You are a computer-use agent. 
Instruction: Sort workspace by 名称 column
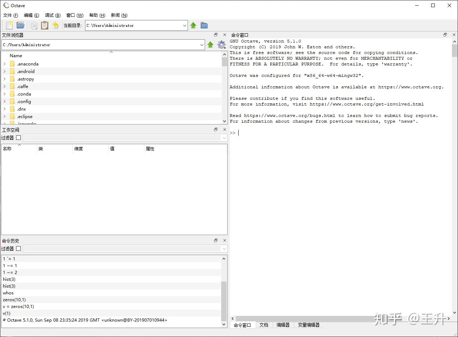click(x=19, y=148)
